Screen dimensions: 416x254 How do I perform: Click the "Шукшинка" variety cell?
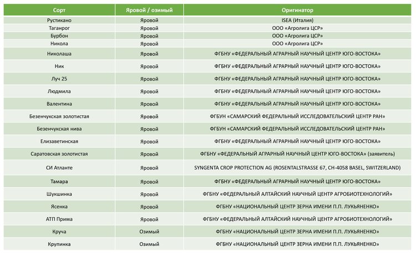[59, 194]
